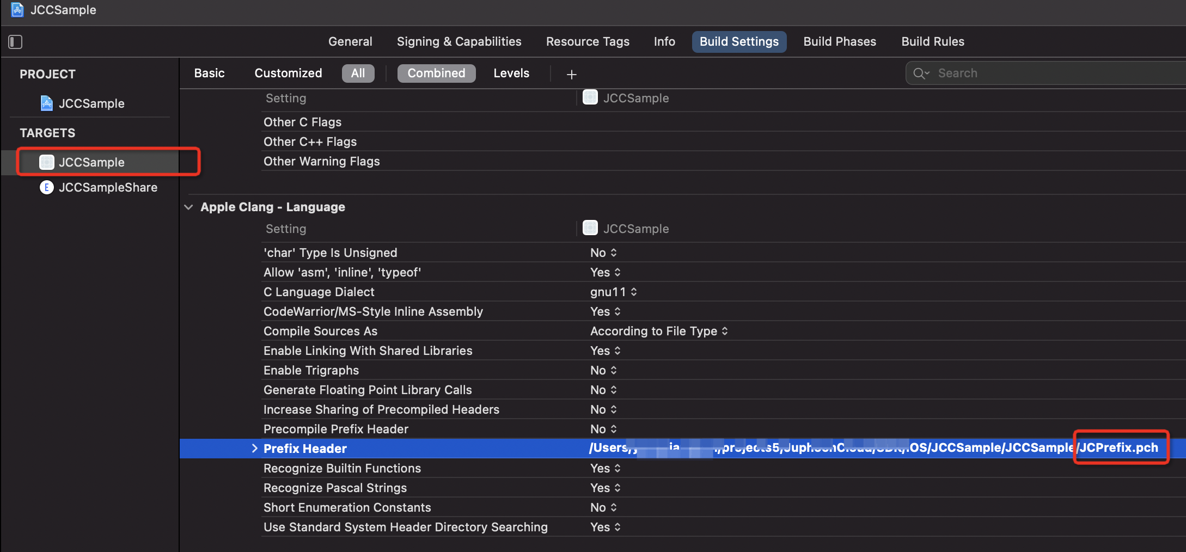1186x552 pixels.
Task: Select the Other C++ Flags setting row
Action: coord(723,142)
